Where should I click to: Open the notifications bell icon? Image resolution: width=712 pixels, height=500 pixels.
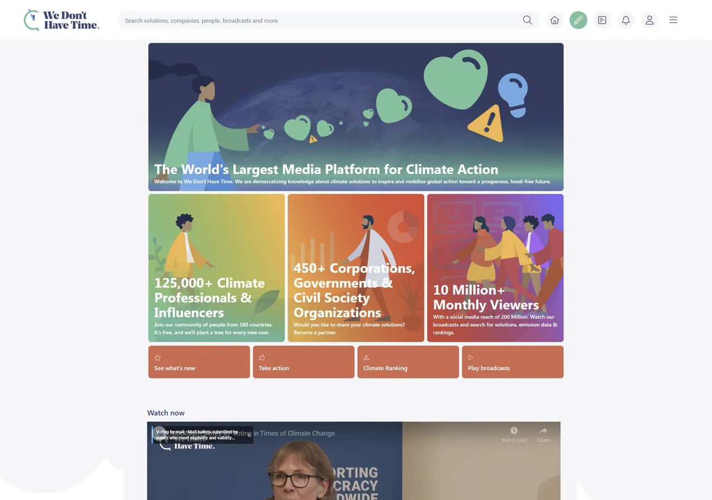pos(626,20)
